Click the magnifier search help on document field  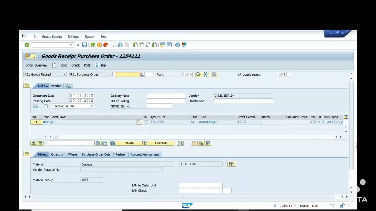142,74
